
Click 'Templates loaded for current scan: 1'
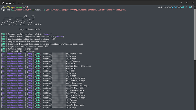click(x=25, y=42)
